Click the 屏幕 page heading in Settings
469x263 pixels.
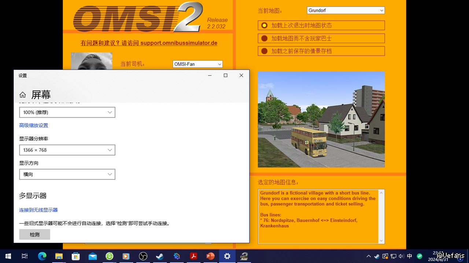coord(41,95)
